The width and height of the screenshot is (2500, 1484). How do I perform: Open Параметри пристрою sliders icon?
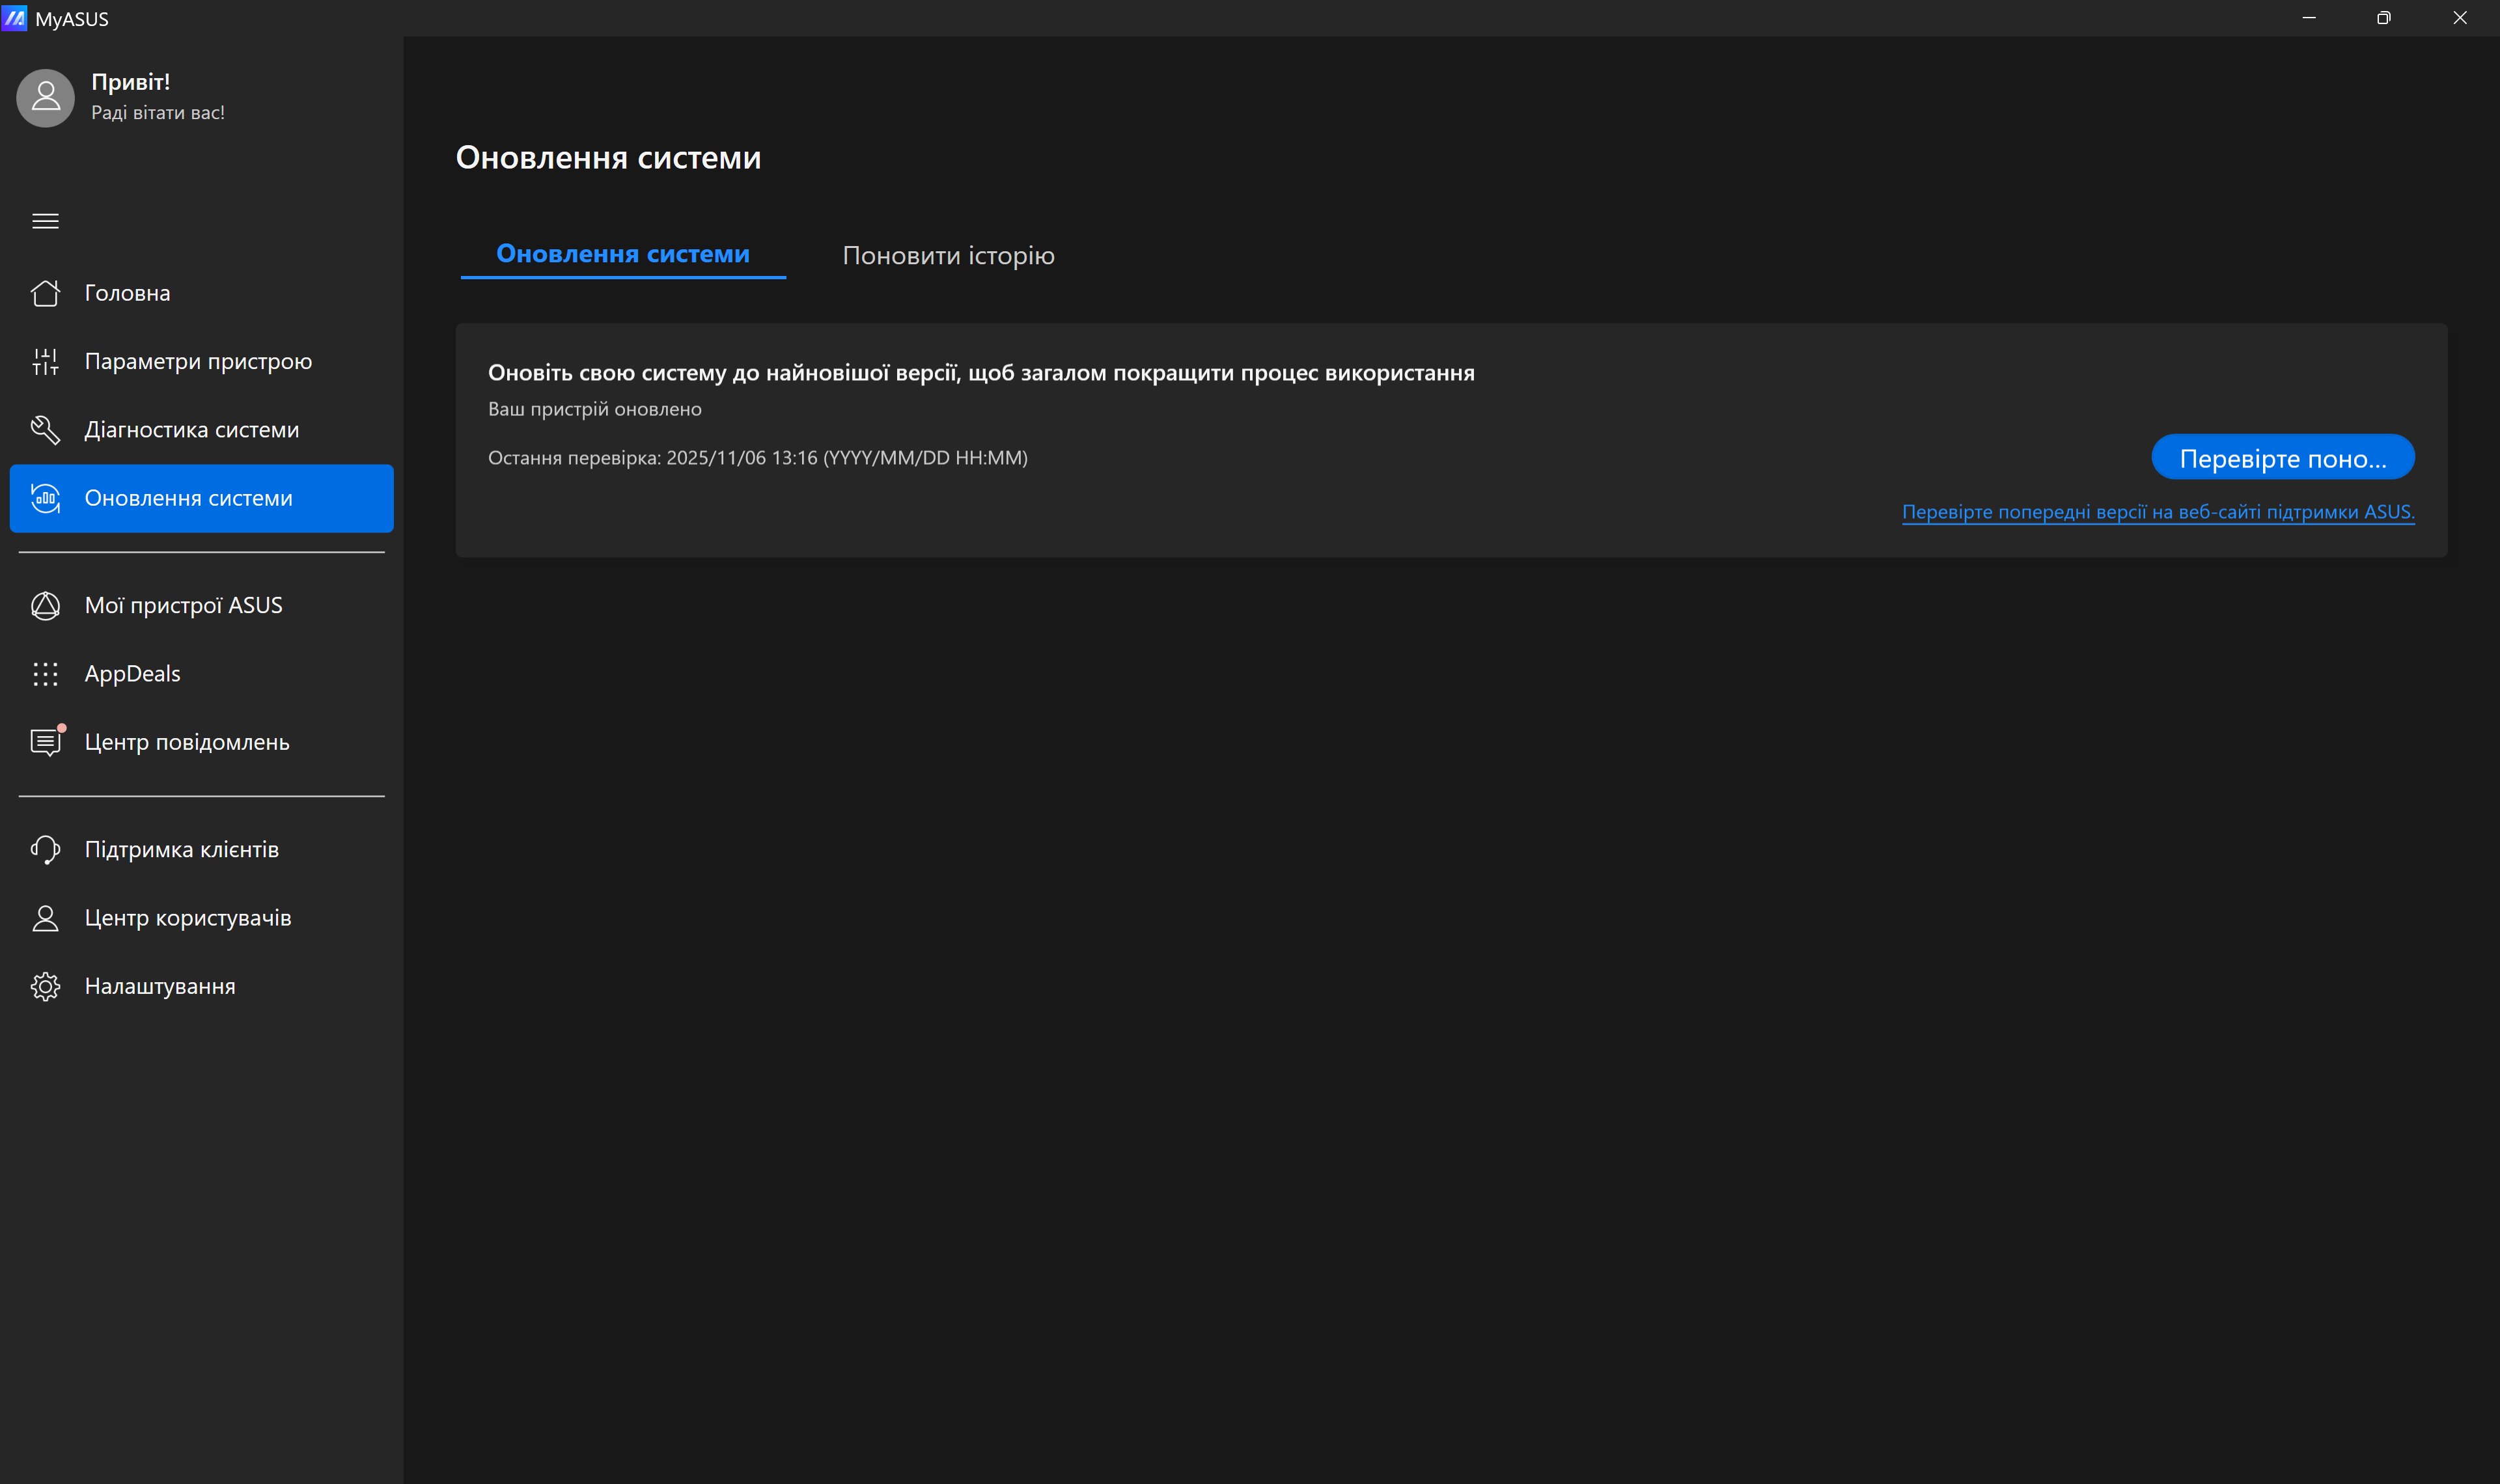click(45, 361)
